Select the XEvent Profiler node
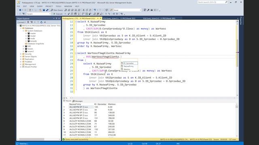 click(x=31, y=67)
